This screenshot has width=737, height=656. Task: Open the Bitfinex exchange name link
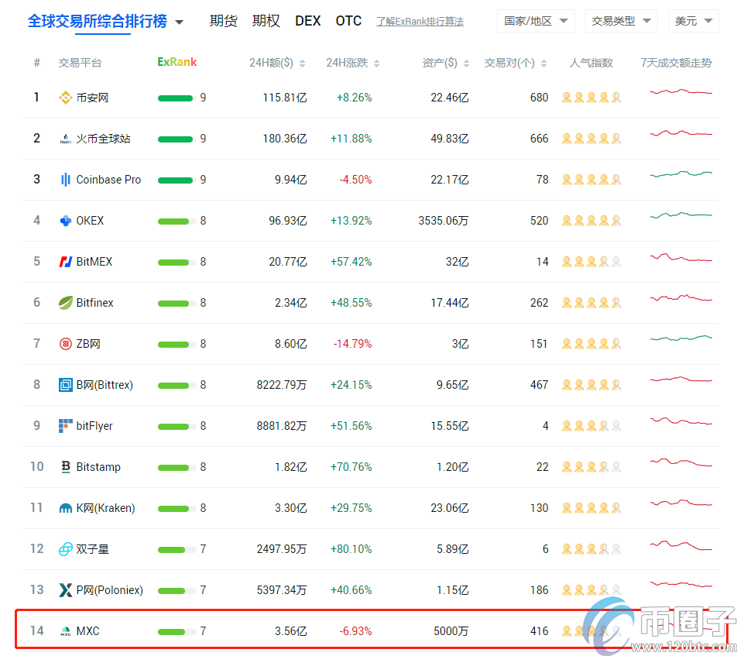[x=95, y=303]
